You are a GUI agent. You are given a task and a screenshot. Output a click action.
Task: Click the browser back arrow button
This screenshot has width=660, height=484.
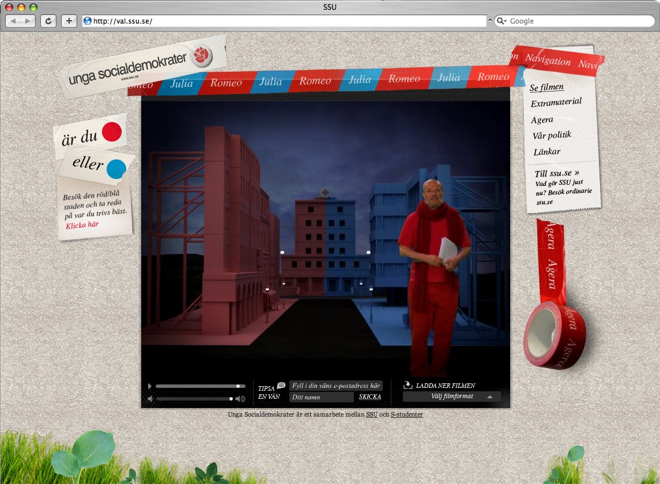(13, 21)
